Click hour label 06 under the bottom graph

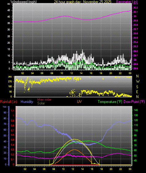tap(44, 169)
